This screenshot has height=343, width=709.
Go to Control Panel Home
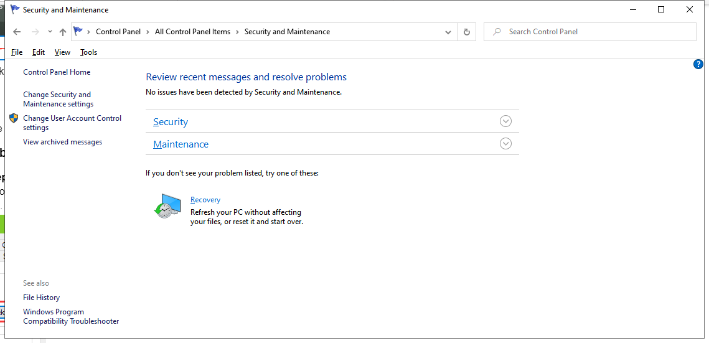coord(57,72)
